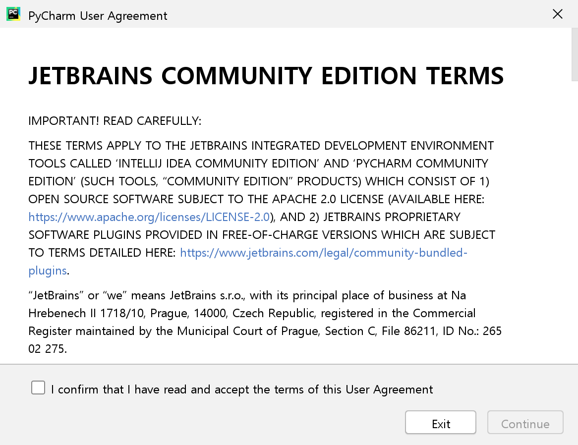Click the Continue button
578x445 pixels.
pos(525,423)
